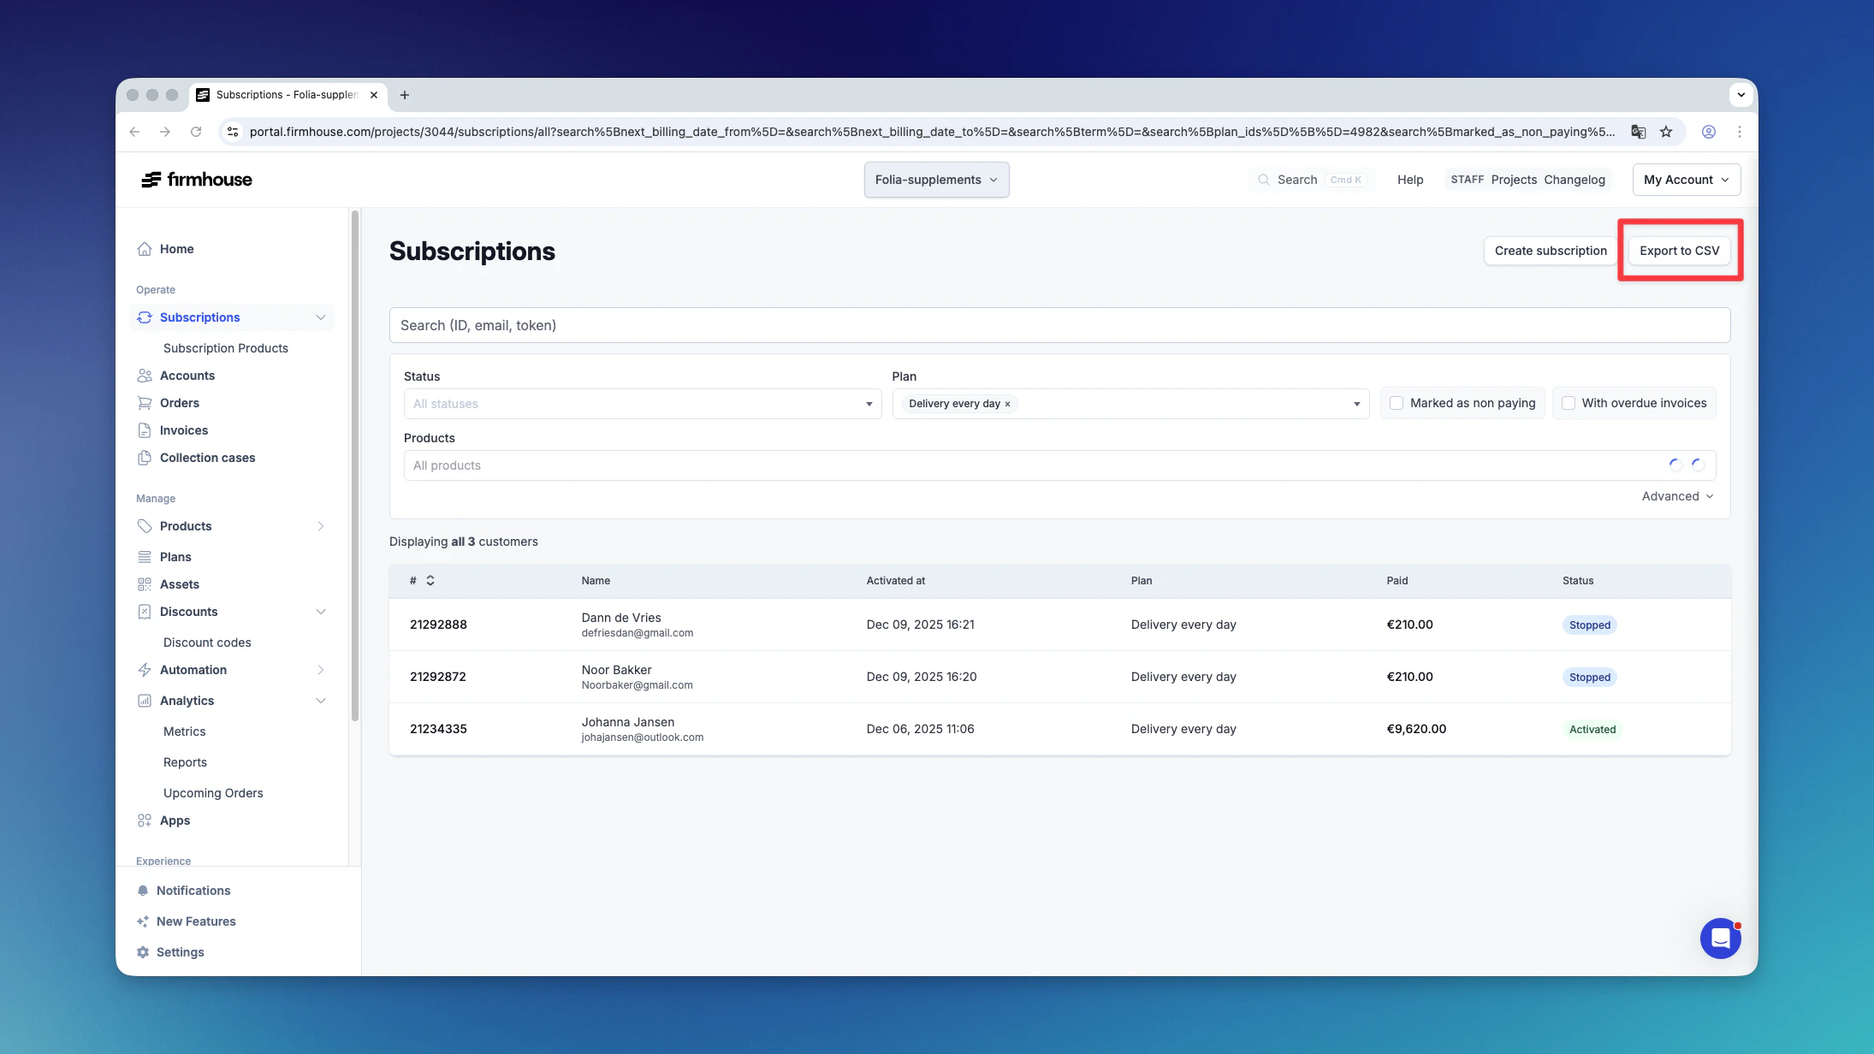Open Subscription Products in sidebar

[x=226, y=348]
